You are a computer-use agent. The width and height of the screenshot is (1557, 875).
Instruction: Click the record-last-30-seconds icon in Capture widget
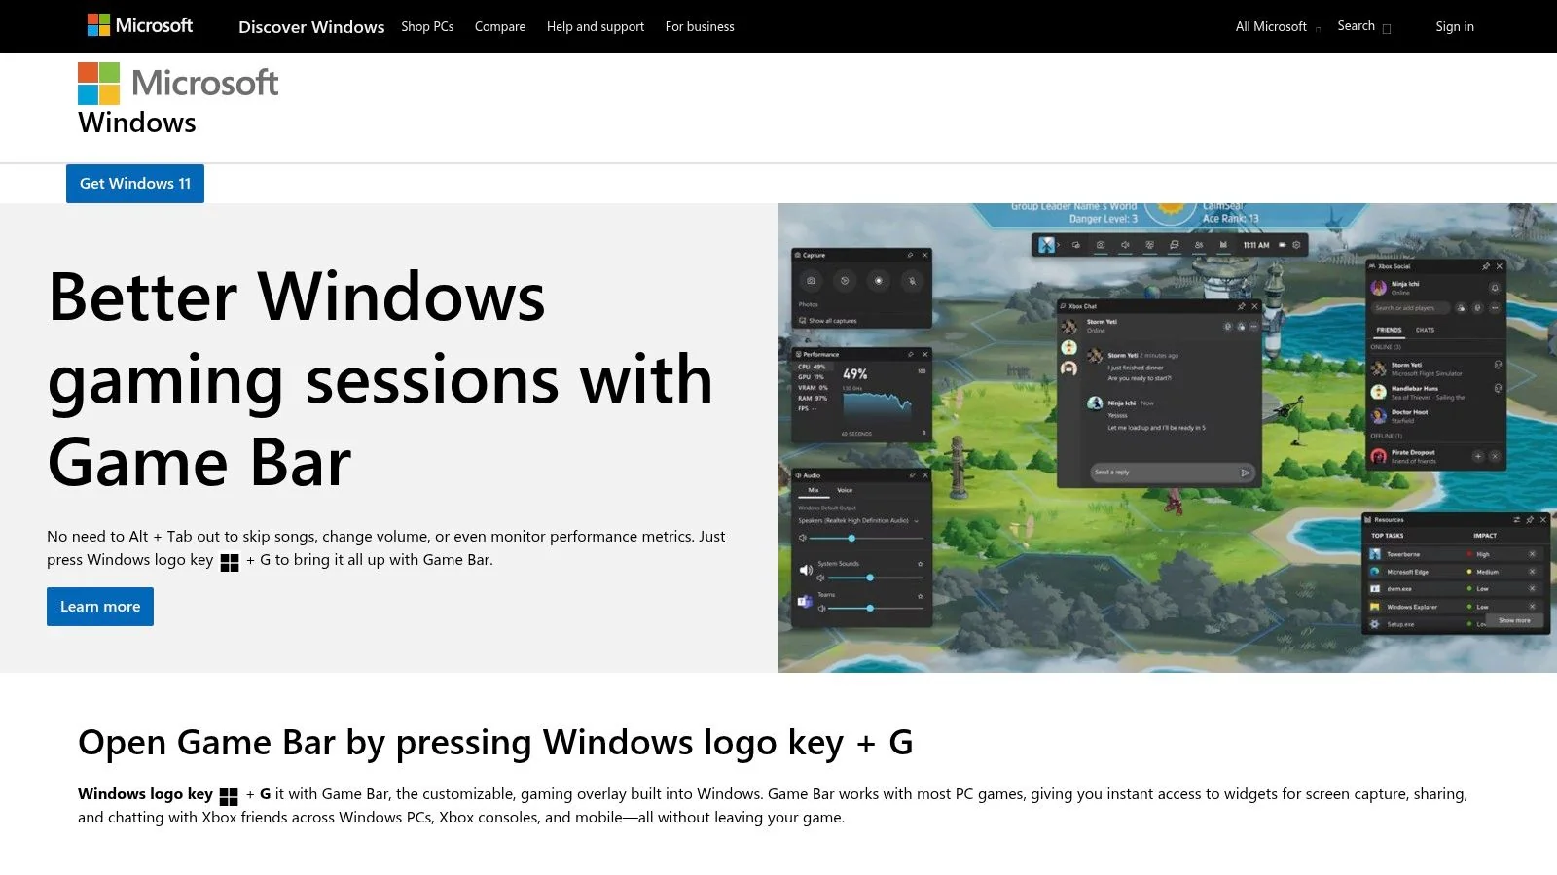tap(845, 281)
